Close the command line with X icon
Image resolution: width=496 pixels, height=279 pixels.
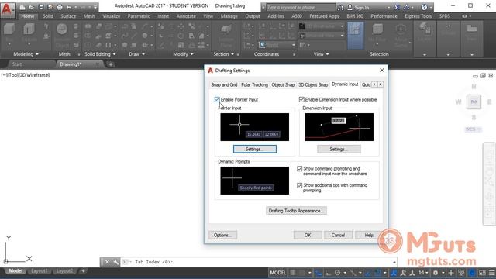pyautogui.click(x=107, y=262)
